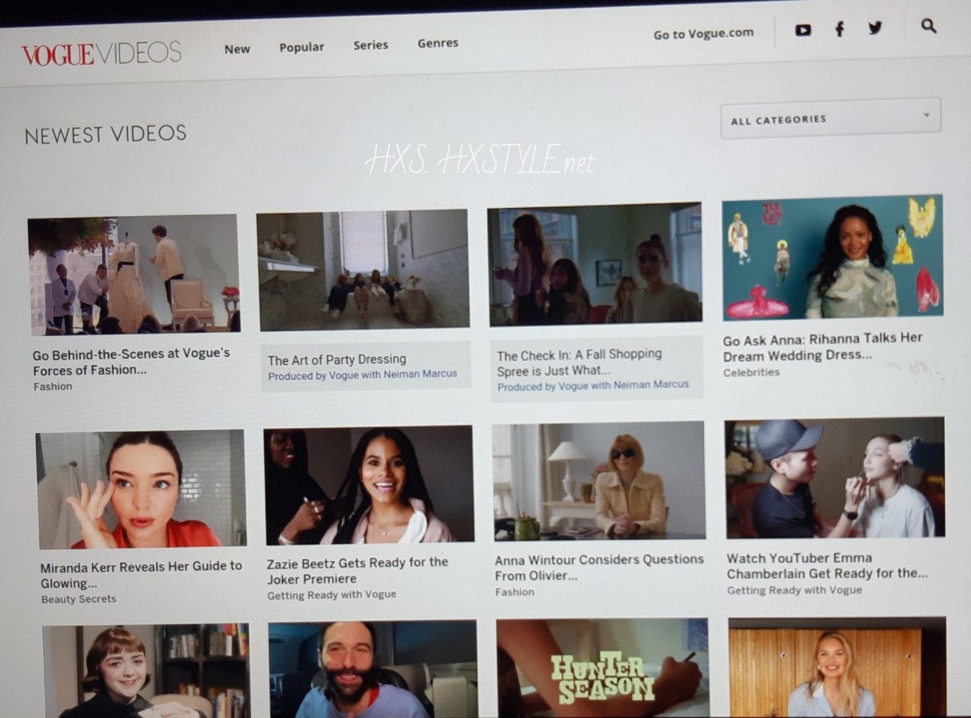
Task: Expand the All Categories dropdown
Action: pos(830,119)
